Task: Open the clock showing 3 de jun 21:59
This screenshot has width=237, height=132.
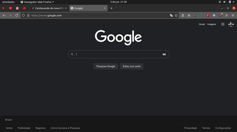Action: [118, 2]
